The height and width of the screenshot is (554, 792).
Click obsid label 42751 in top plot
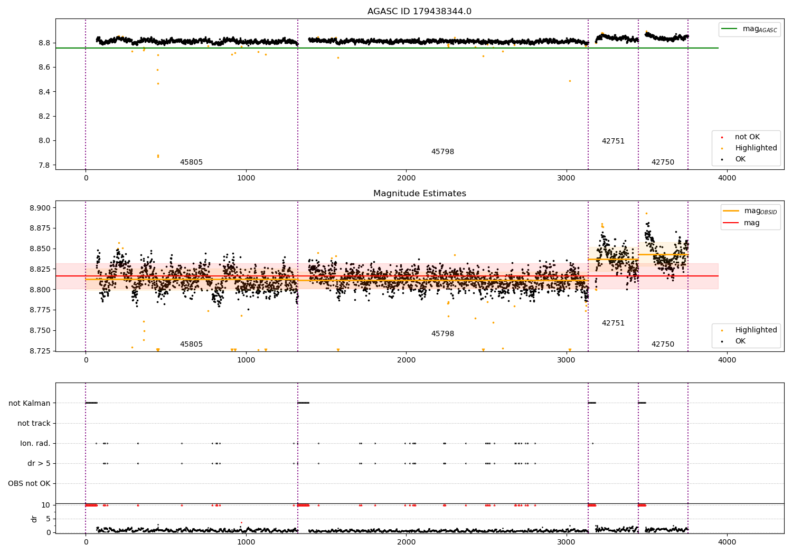pyautogui.click(x=613, y=141)
